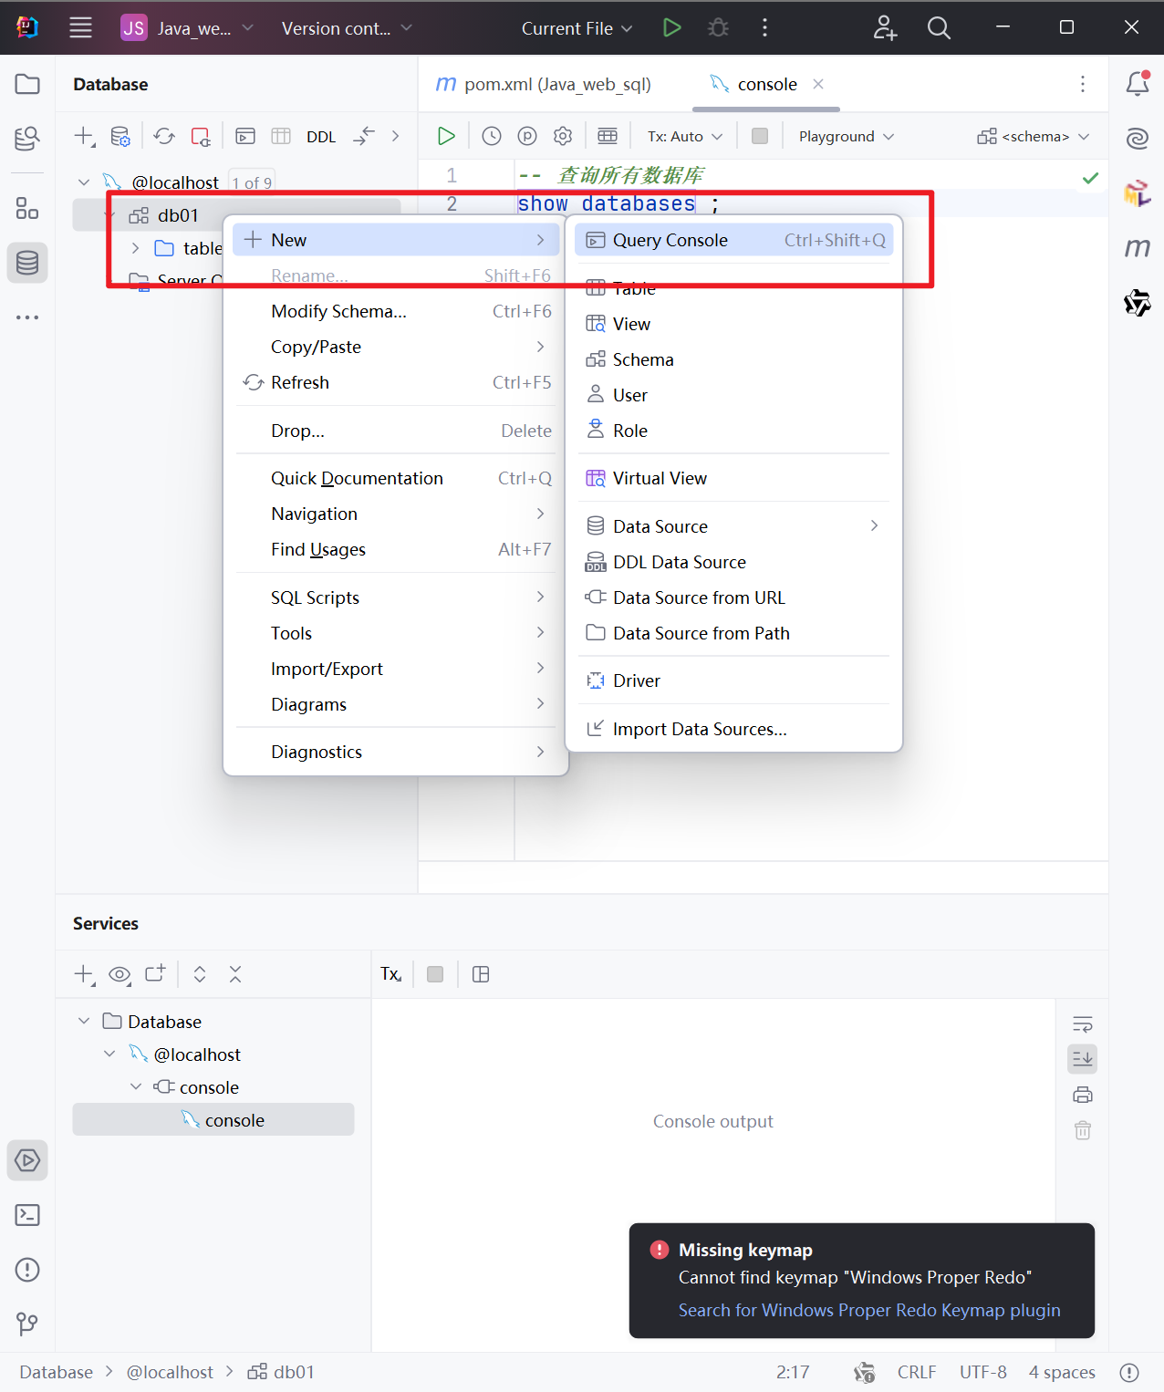Click Deactivate data source red icon
This screenshot has width=1164, height=1392.
[x=201, y=136]
